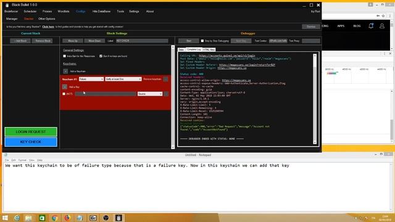Click the Black Bullet app logo icon
This screenshot has height=222, width=395.
coord(7,5)
